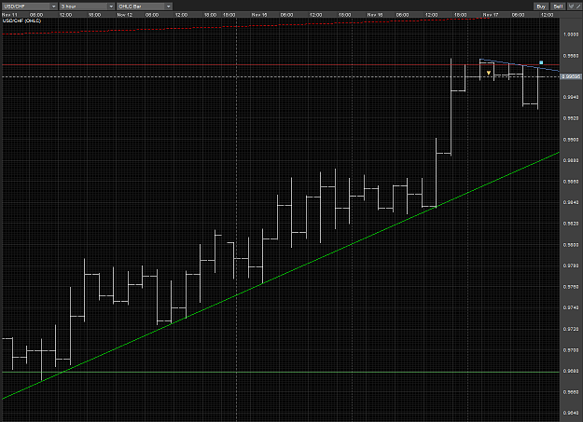
Task: Open the 3 hour timeframe dropdown
Action: tap(87, 7)
